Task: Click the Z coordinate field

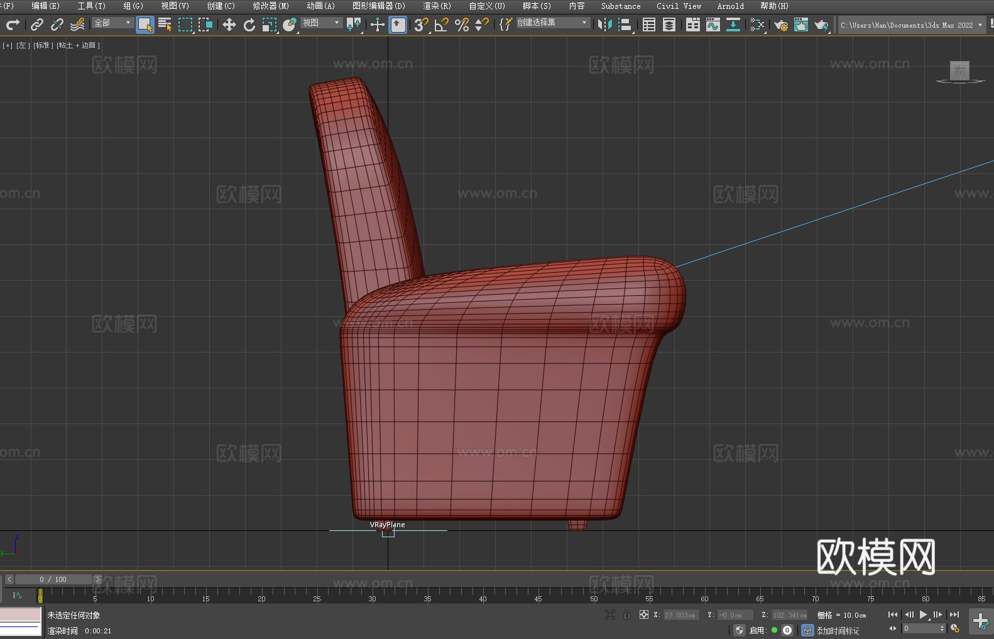Action: point(789,615)
